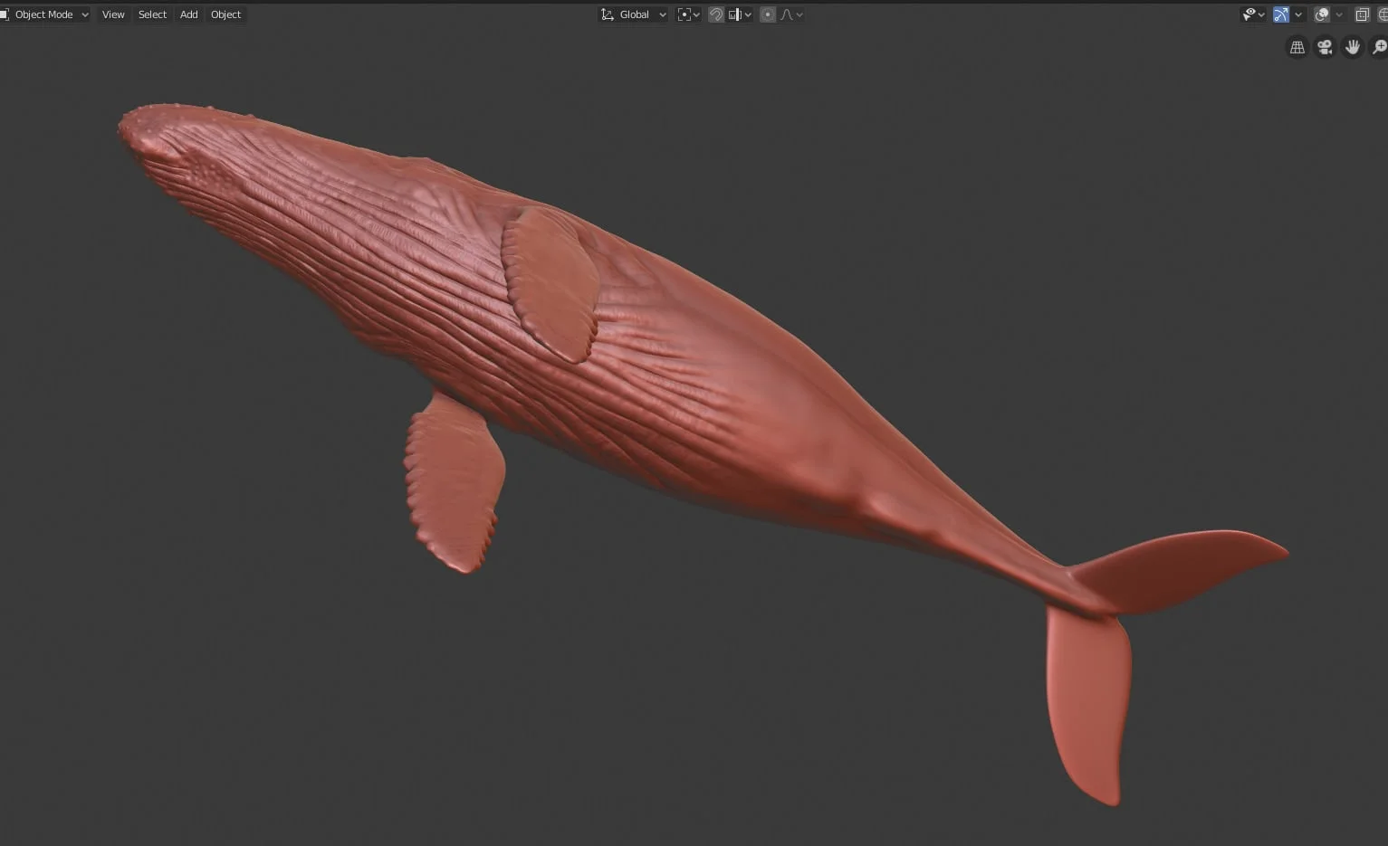The height and width of the screenshot is (846, 1388).
Task: Click the Object menu button
Action: point(225,14)
